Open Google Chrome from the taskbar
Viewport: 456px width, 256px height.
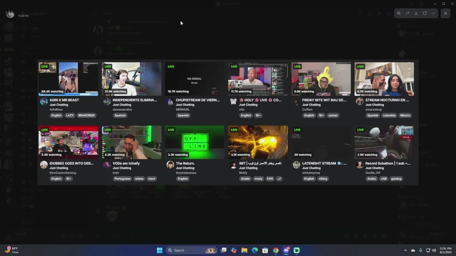point(276,250)
